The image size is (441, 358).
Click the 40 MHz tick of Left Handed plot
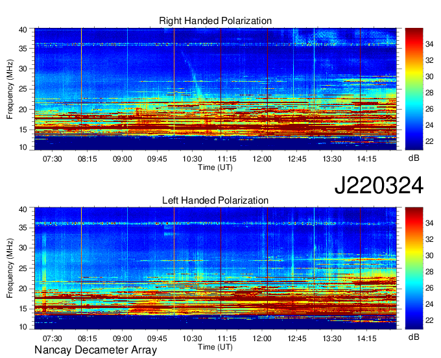[23, 209]
